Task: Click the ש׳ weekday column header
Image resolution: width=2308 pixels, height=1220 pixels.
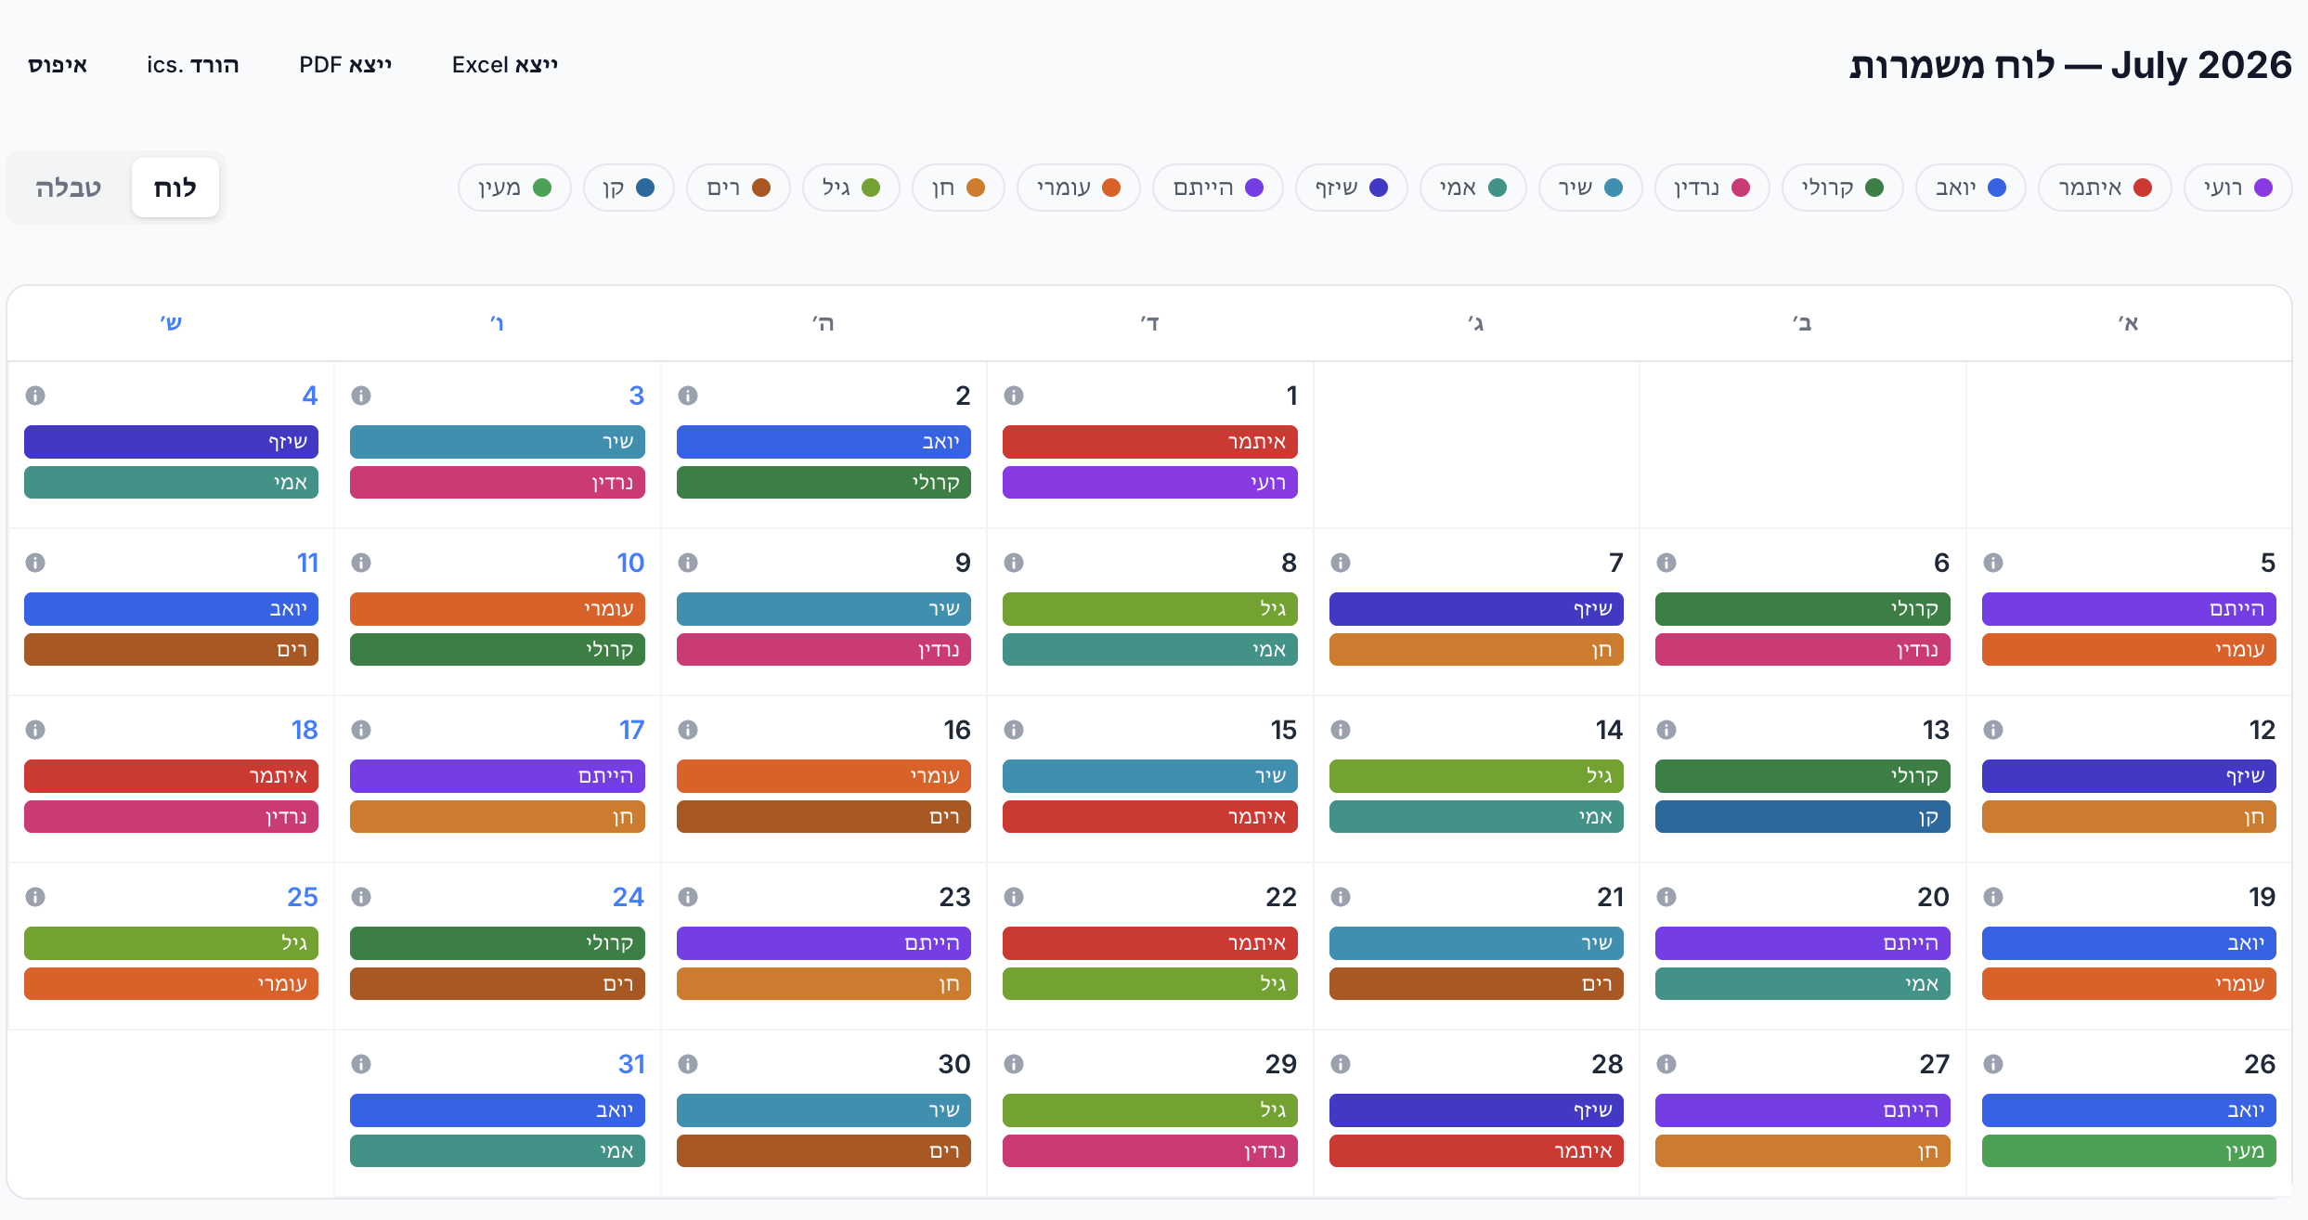Action: point(171,323)
